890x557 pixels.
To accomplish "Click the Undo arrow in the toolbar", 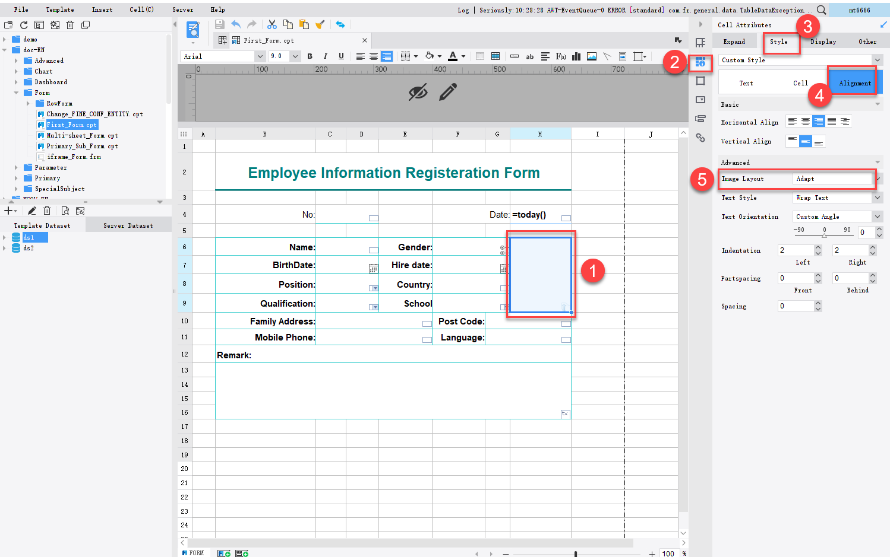I will click(x=236, y=24).
